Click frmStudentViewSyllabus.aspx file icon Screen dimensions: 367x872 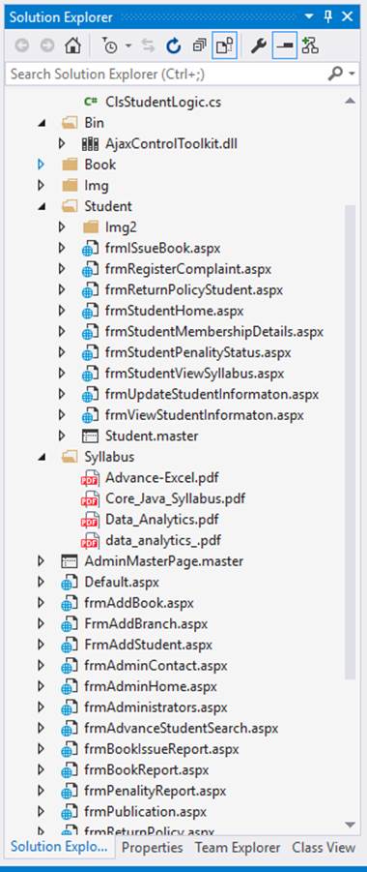90,374
